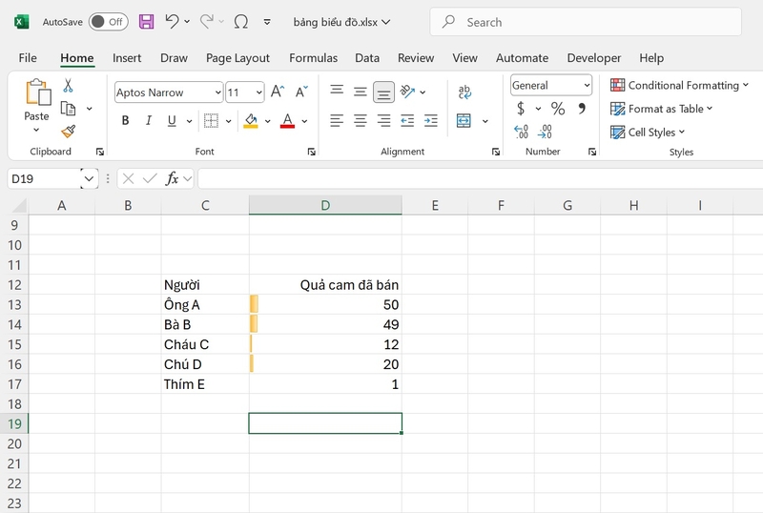763x513 pixels.
Task: Click the Decrease Decimal icon
Action: pyautogui.click(x=545, y=132)
